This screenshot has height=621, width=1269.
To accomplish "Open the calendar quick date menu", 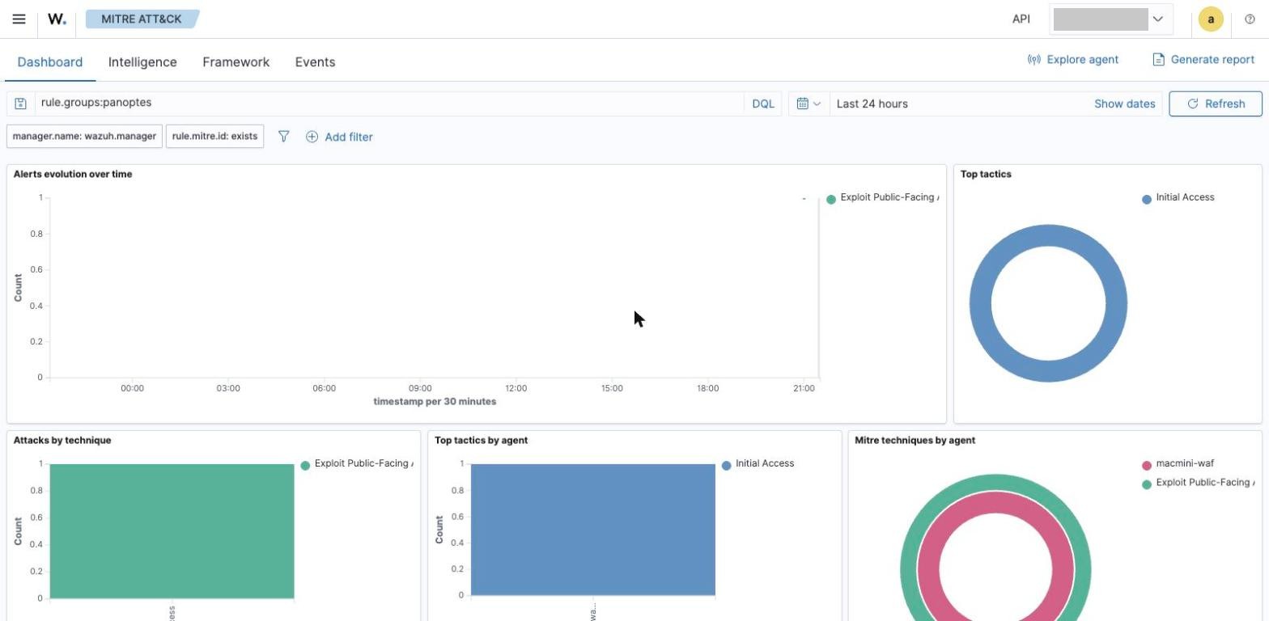I will pyautogui.click(x=809, y=103).
